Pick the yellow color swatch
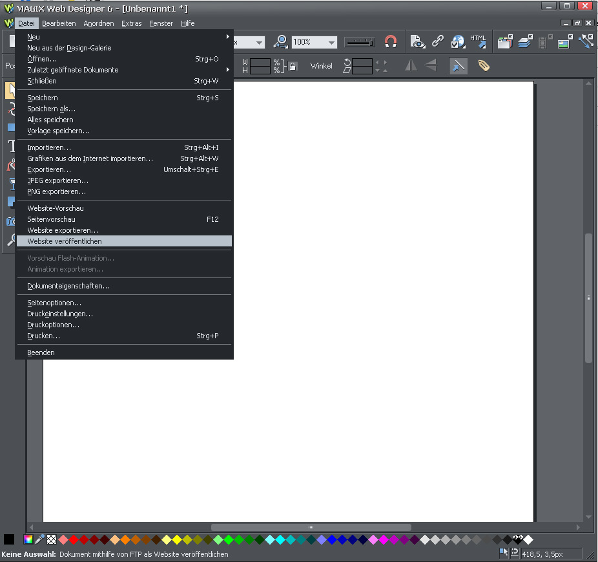This screenshot has height=562, width=598. coord(177,539)
